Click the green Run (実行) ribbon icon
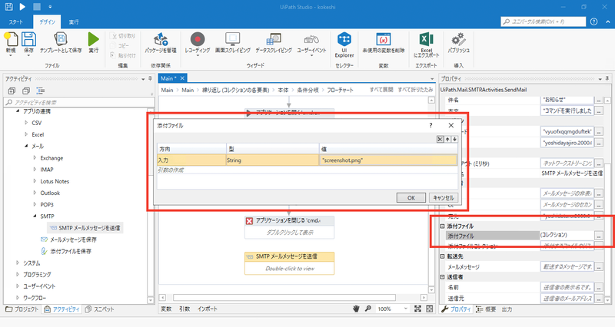615x327 pixels. 93,40
